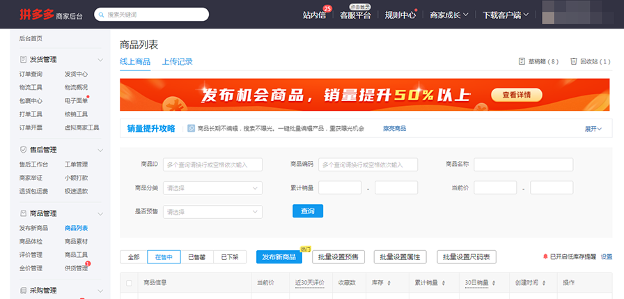Collapse the 发货管理 sidebar section
624x299 pixels.
pyautogui.click(x=100, y=60)
